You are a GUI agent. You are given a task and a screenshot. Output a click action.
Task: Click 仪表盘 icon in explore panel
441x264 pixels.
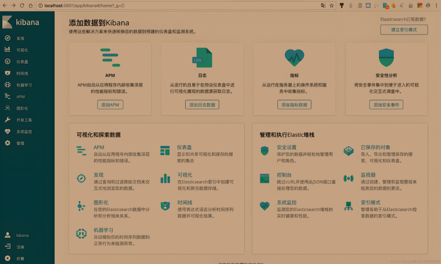tap(165, 151)
